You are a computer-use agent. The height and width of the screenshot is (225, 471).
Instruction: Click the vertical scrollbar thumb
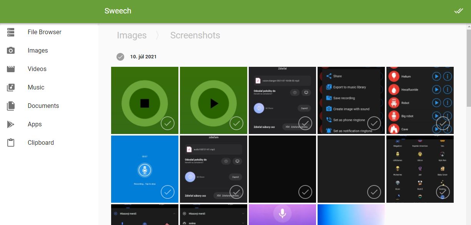point(469,68)
